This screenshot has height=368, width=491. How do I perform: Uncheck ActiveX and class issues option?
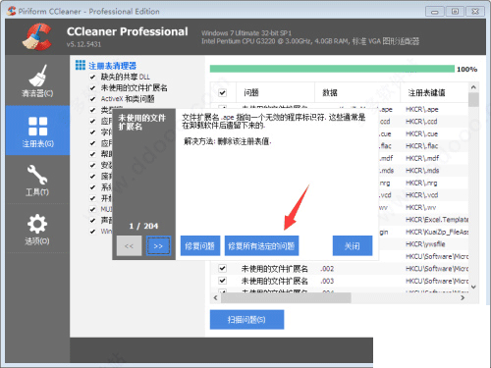(92, 99)
